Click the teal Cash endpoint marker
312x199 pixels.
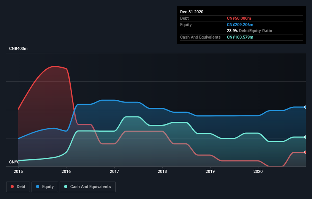click(306, 137)
